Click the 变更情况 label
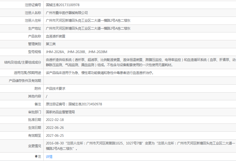The image size is (236, 161). (35, 146)
